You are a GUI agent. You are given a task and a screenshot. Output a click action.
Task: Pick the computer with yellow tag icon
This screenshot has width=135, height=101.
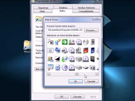58,42
